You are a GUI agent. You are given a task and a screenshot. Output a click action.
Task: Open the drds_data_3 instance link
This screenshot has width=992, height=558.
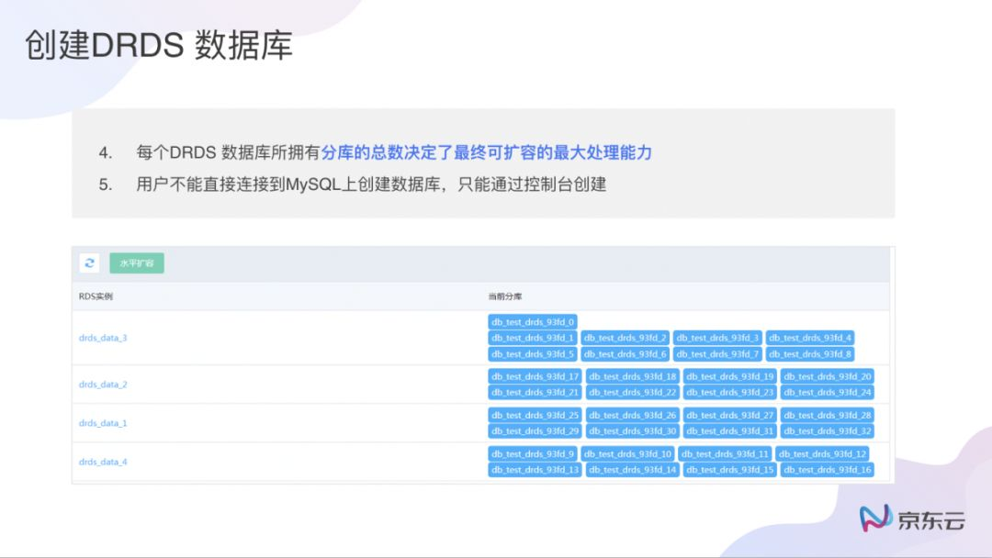pos(103,338)
